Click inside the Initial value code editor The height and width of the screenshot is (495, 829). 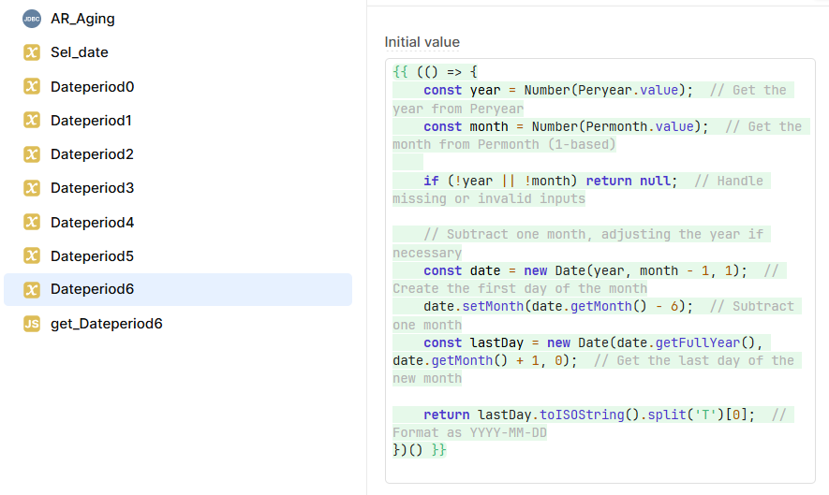point(600,270)
